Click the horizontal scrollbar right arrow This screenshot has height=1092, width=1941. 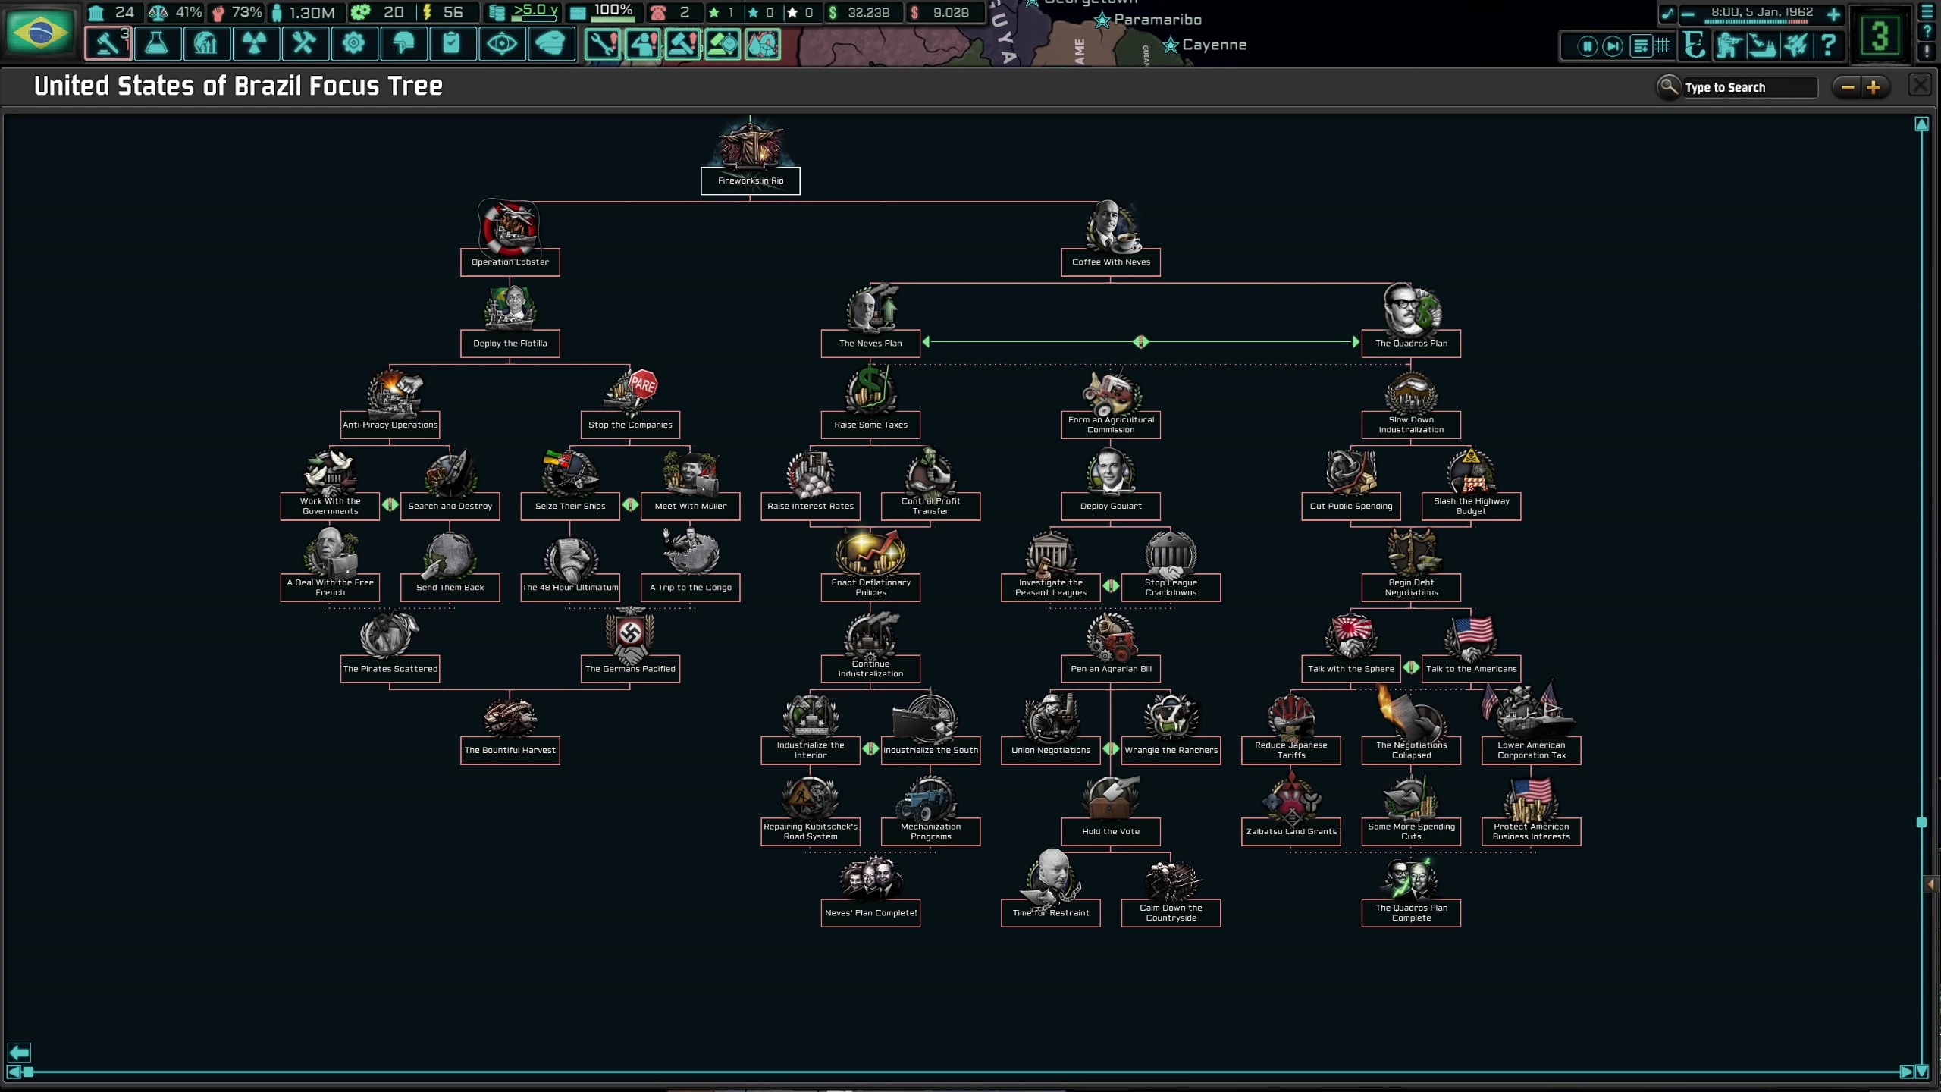[x=1905, y=1072]
